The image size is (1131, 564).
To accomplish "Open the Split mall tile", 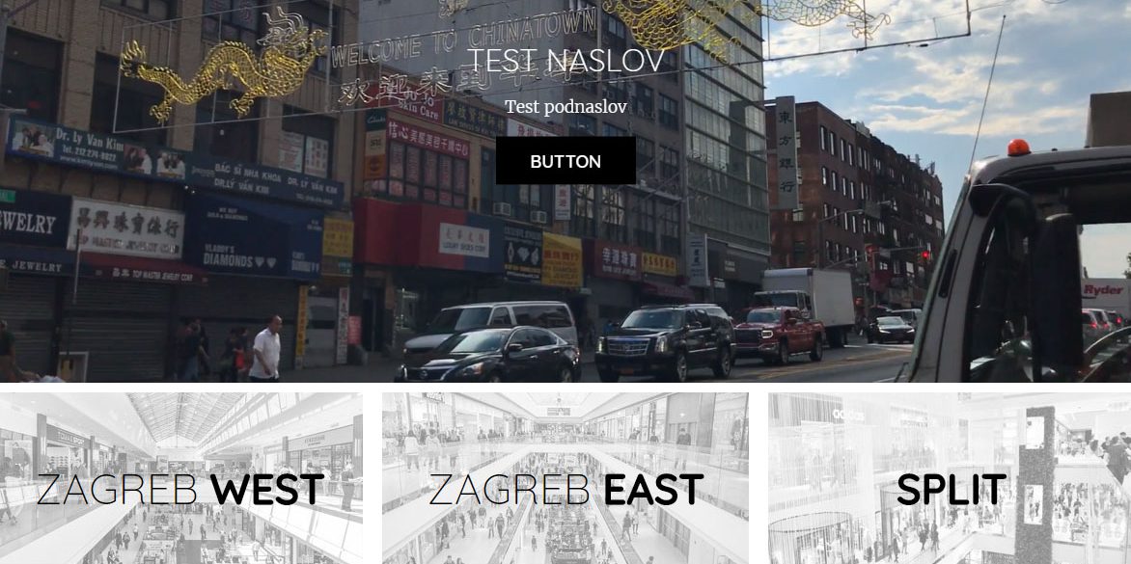I will click(950, 478).
